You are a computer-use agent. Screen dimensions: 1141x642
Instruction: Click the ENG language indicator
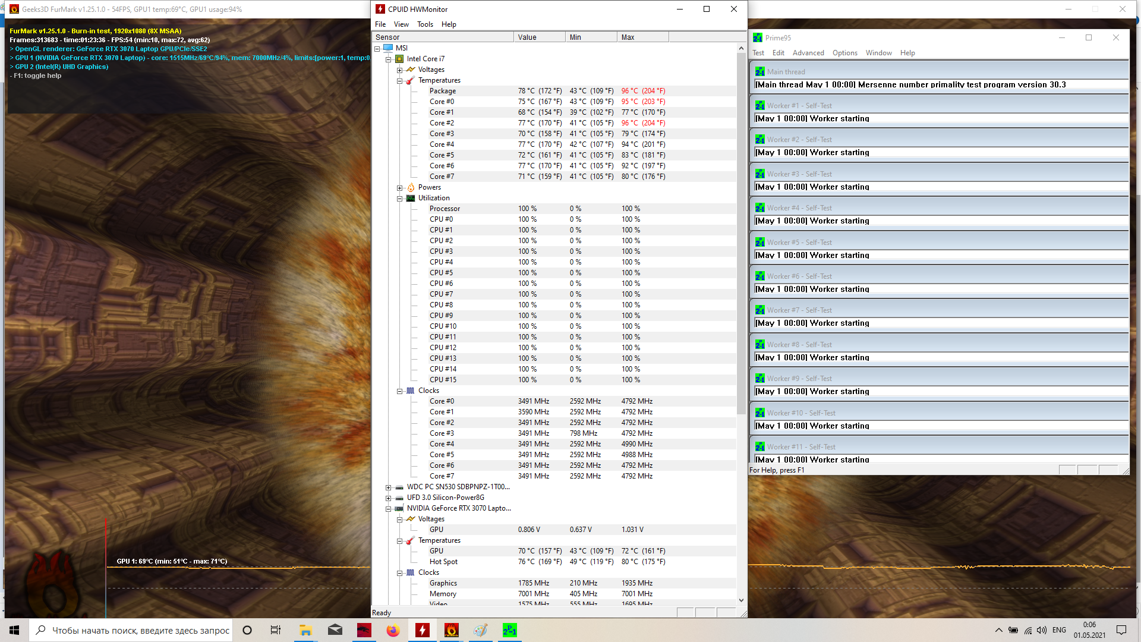[1059, 630]
